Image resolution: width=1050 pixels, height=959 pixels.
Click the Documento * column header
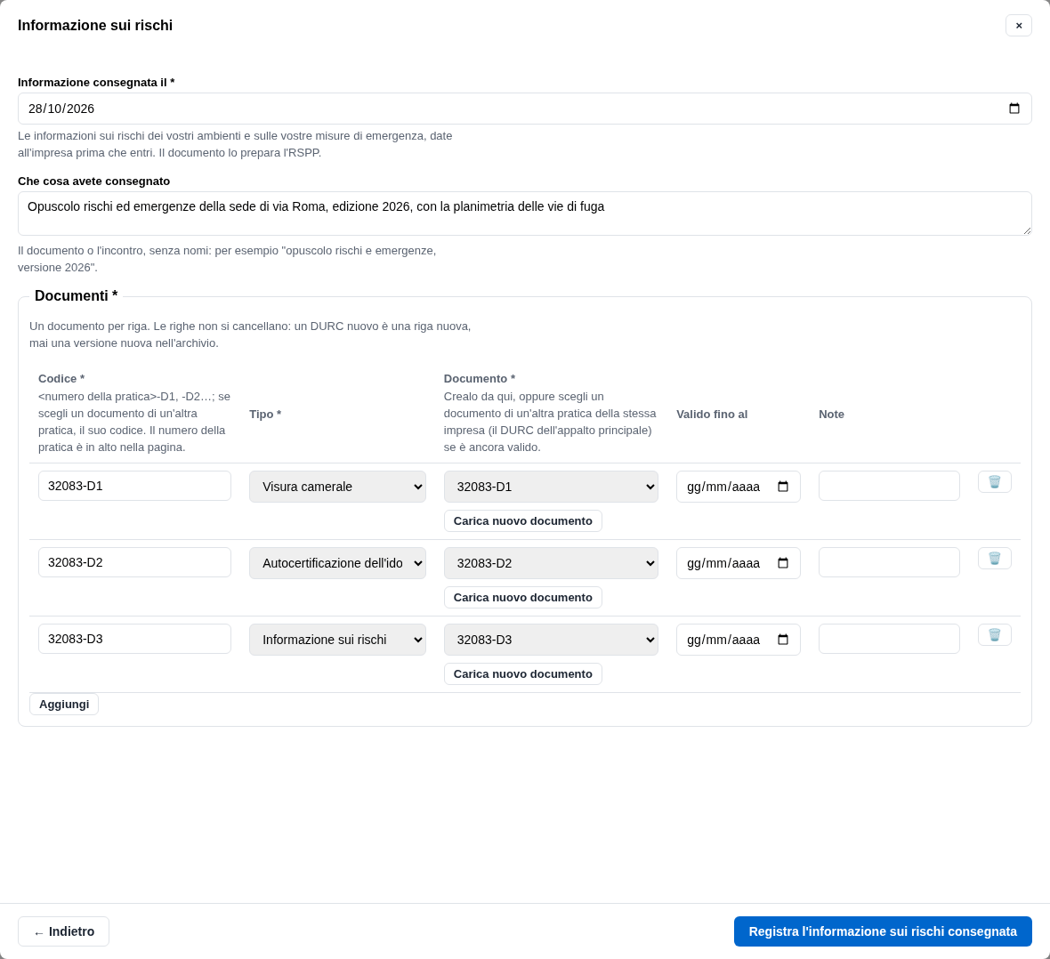point(480,379)
